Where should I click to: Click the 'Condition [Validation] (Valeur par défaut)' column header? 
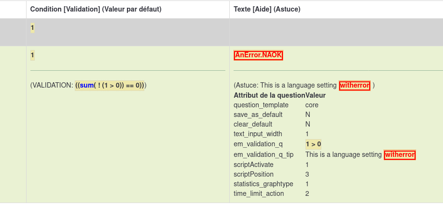pyautogui.click(x=96, y=9)
